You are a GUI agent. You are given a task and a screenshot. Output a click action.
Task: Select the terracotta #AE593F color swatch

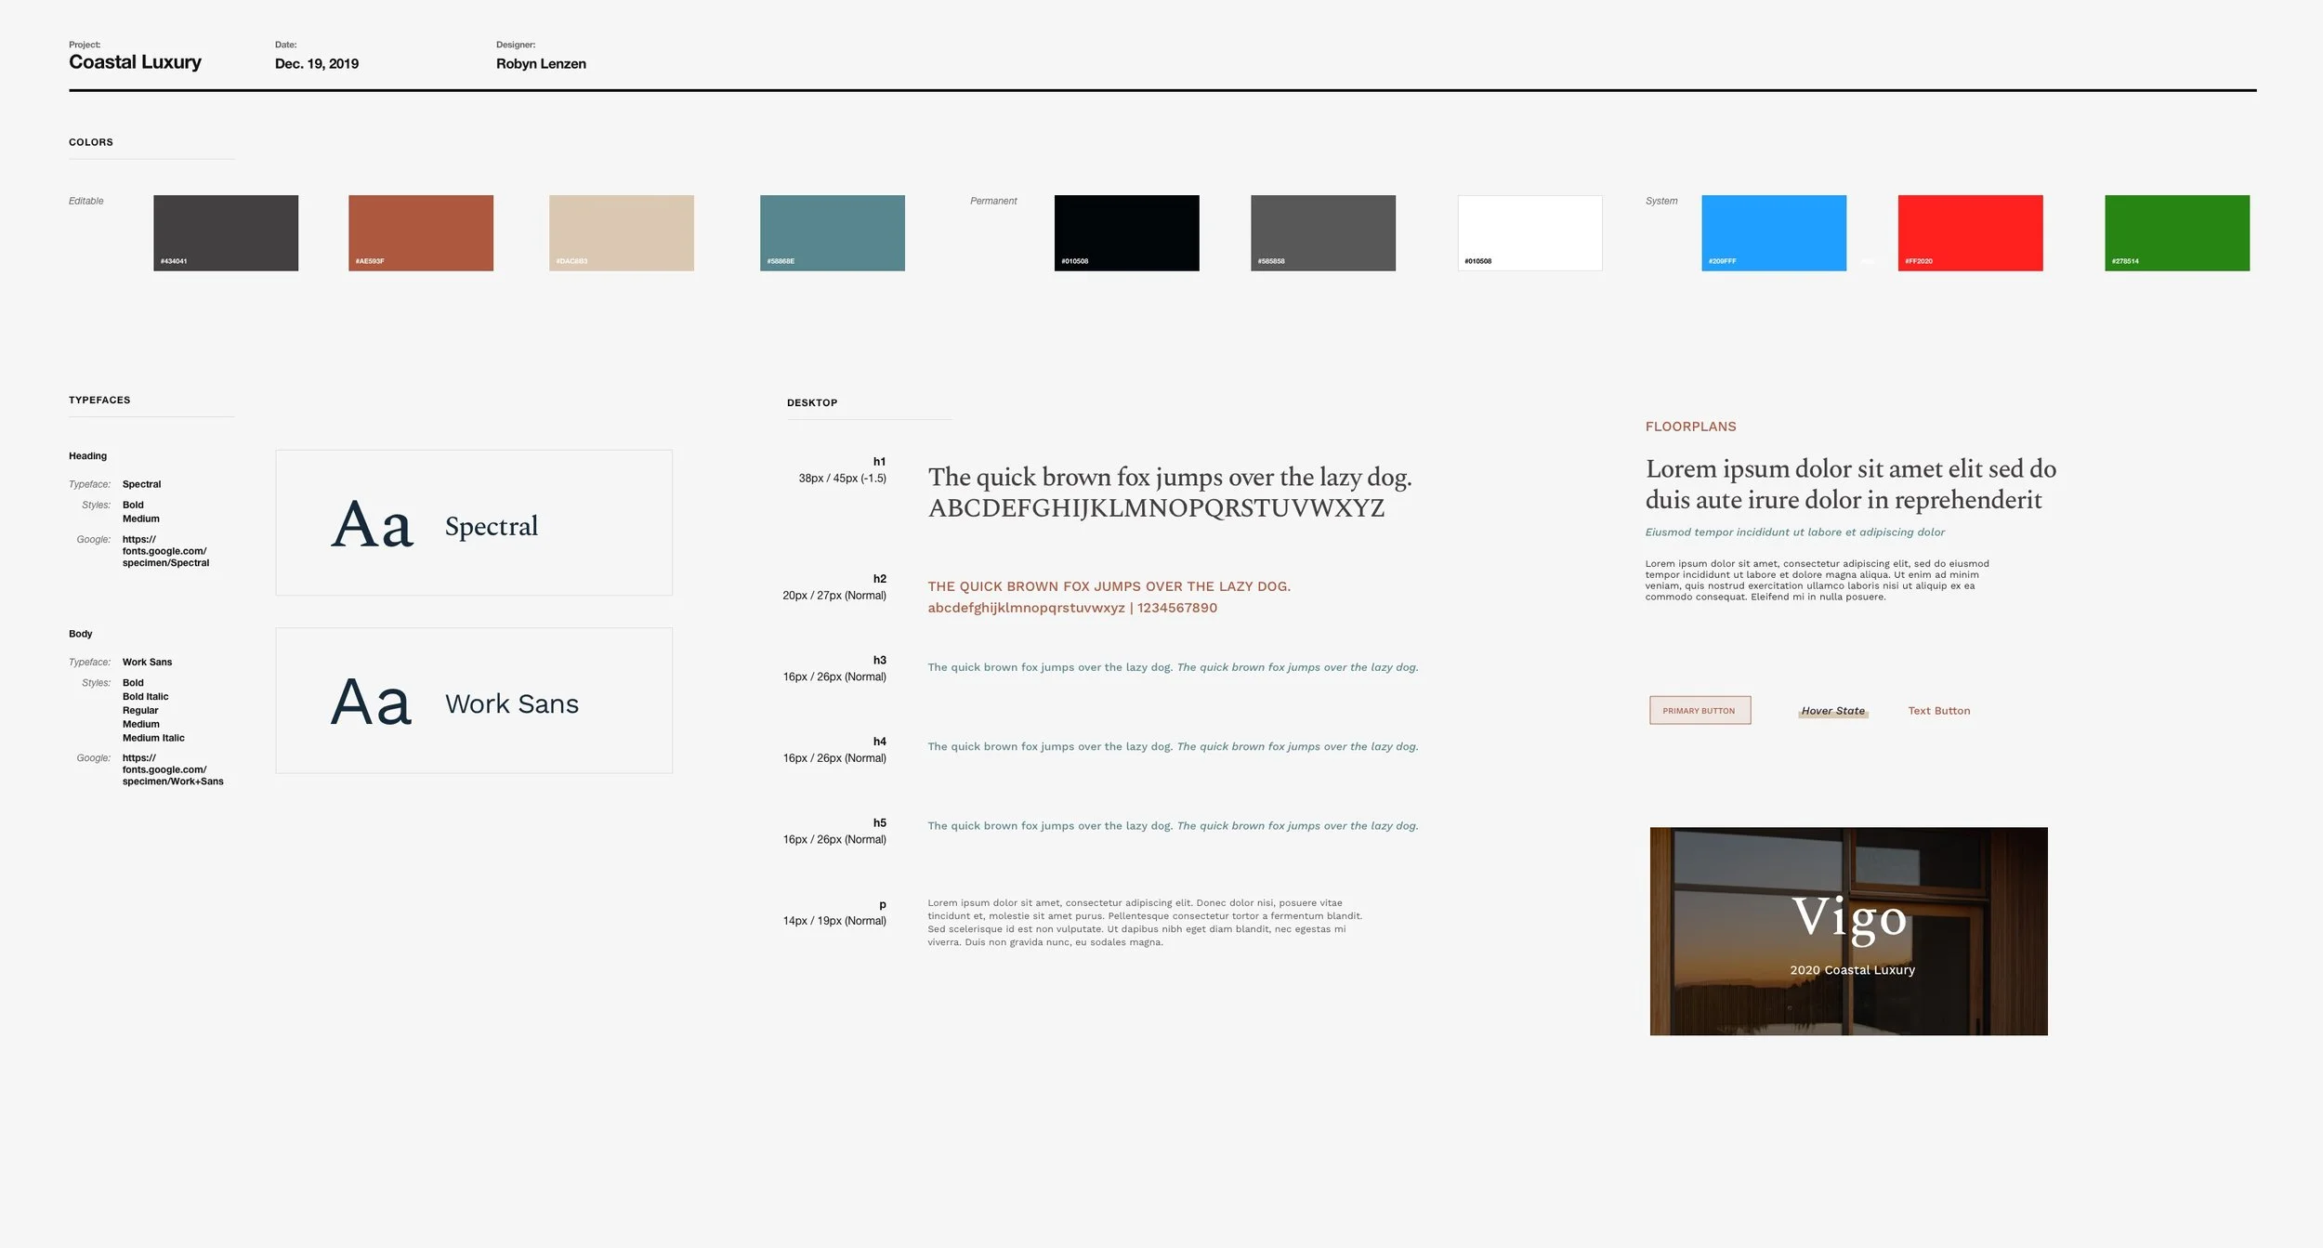421,232
